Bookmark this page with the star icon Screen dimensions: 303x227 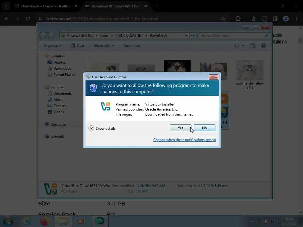223,19
